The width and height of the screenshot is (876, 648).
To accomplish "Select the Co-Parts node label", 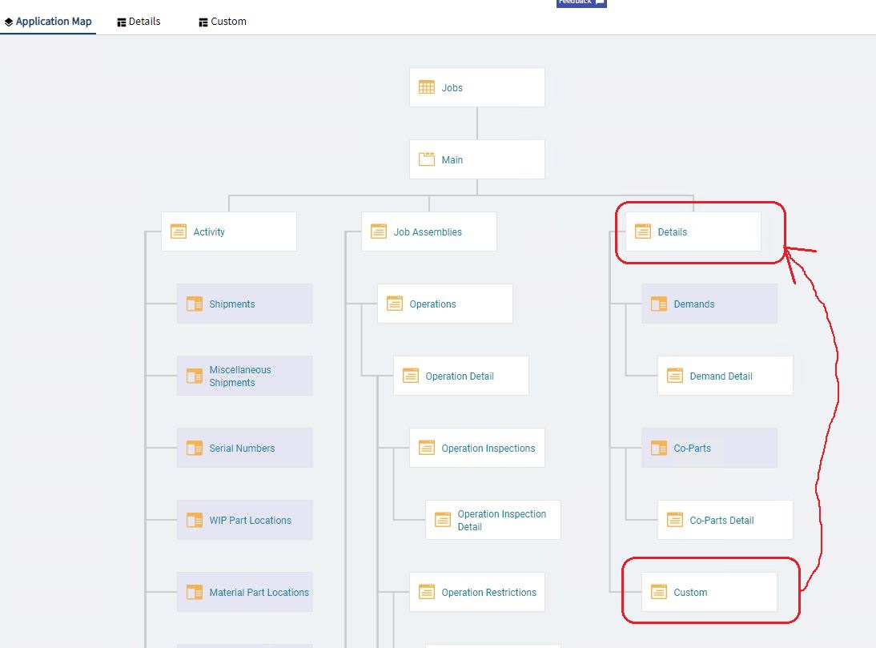I will point(692,448).
